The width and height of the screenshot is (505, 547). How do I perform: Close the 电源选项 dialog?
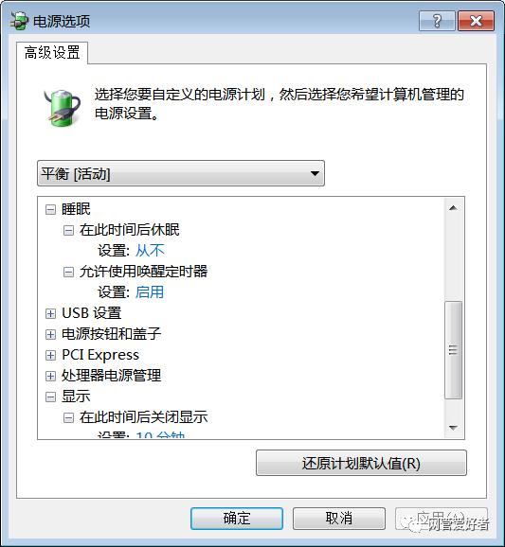476,21
